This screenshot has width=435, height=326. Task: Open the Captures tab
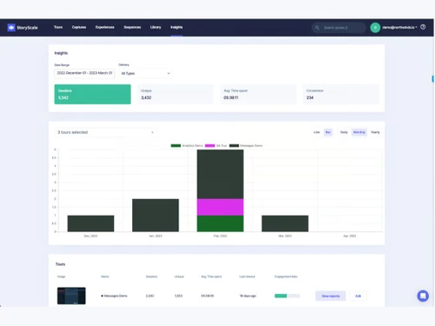[x=79, y=27]
